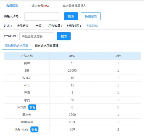Select the 已有计次项目管理 tab
Screen dimensions: 144x139
point(47,45)
